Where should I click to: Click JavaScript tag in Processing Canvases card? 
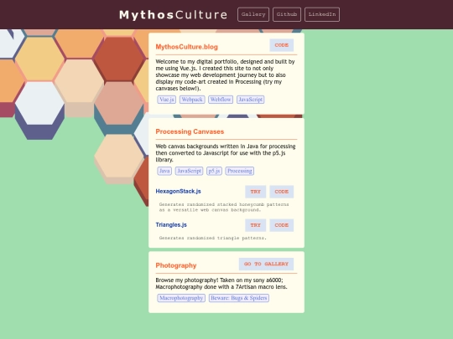coord(190,171)
